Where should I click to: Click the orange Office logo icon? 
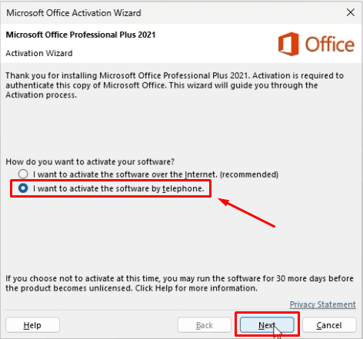288,44
